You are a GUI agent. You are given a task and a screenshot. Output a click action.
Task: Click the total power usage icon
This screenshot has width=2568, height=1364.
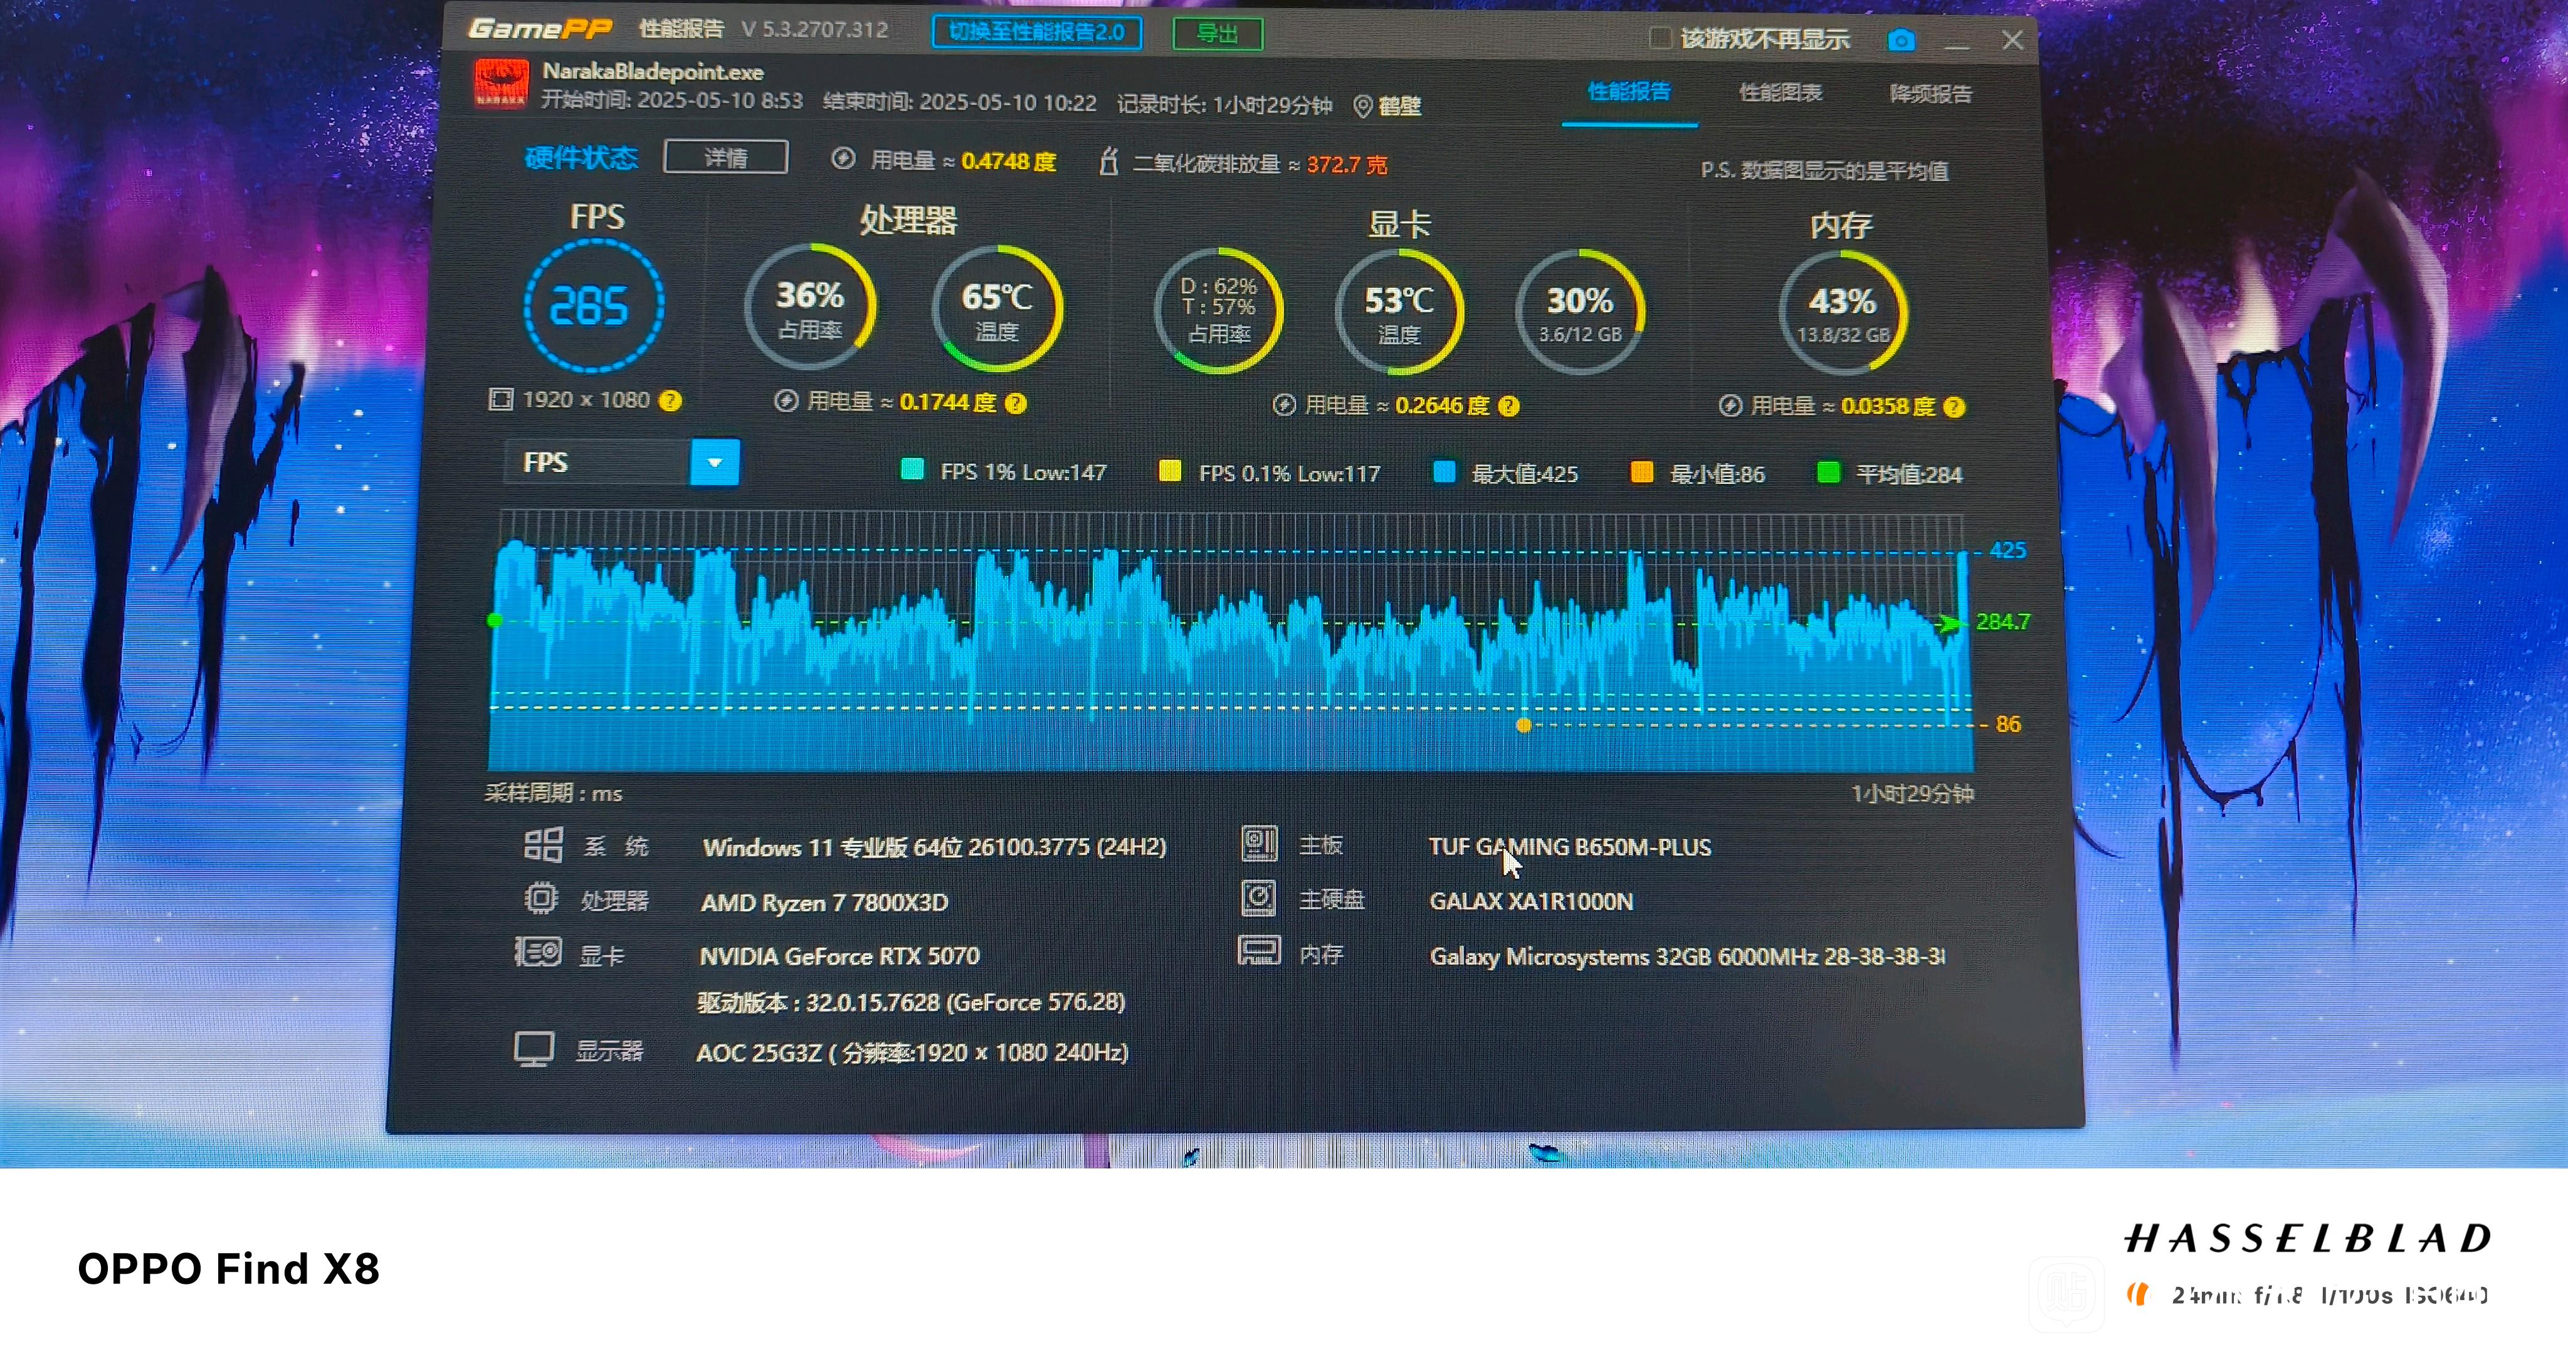(x=843, y=159)
